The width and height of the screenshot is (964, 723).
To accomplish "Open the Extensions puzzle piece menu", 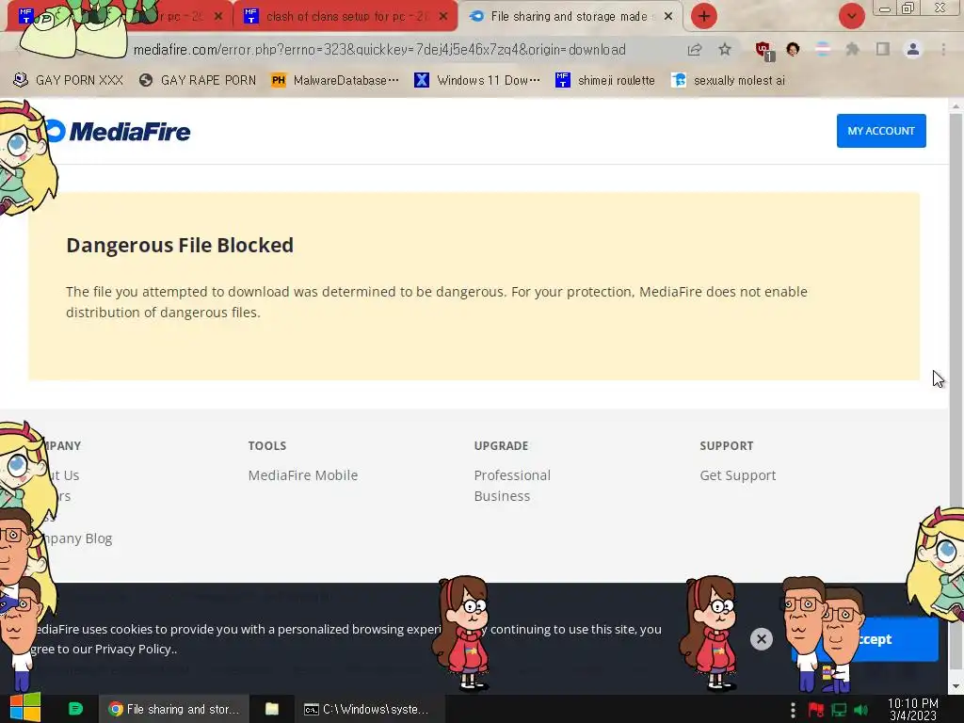I will [852, 49].
